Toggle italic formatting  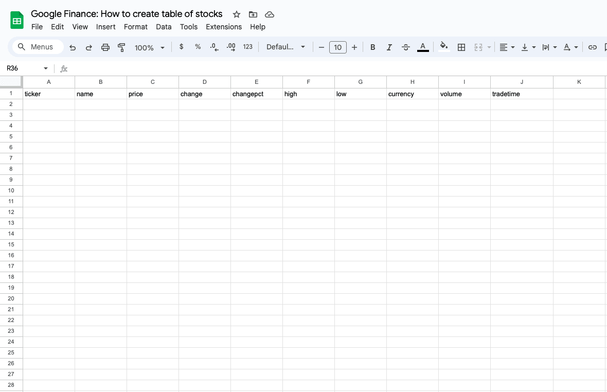coord(389,47)
